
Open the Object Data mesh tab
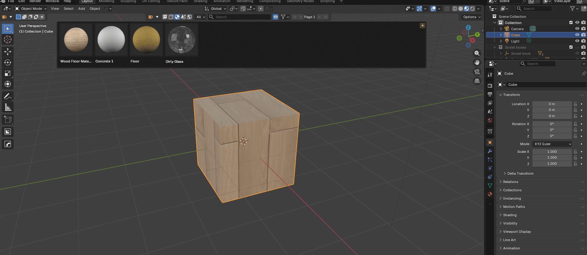(x=490, y=185)
